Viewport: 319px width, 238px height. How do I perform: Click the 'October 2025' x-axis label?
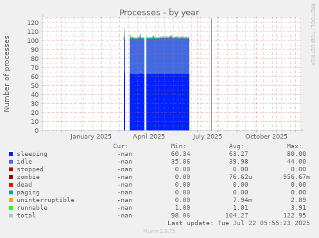tap(266, 137)
